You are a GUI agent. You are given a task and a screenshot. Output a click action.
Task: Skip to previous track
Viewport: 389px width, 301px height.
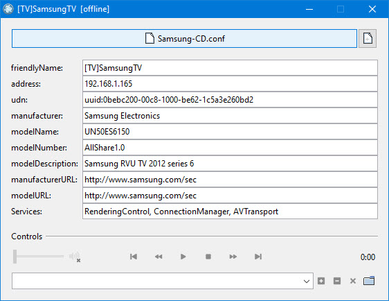134,257
